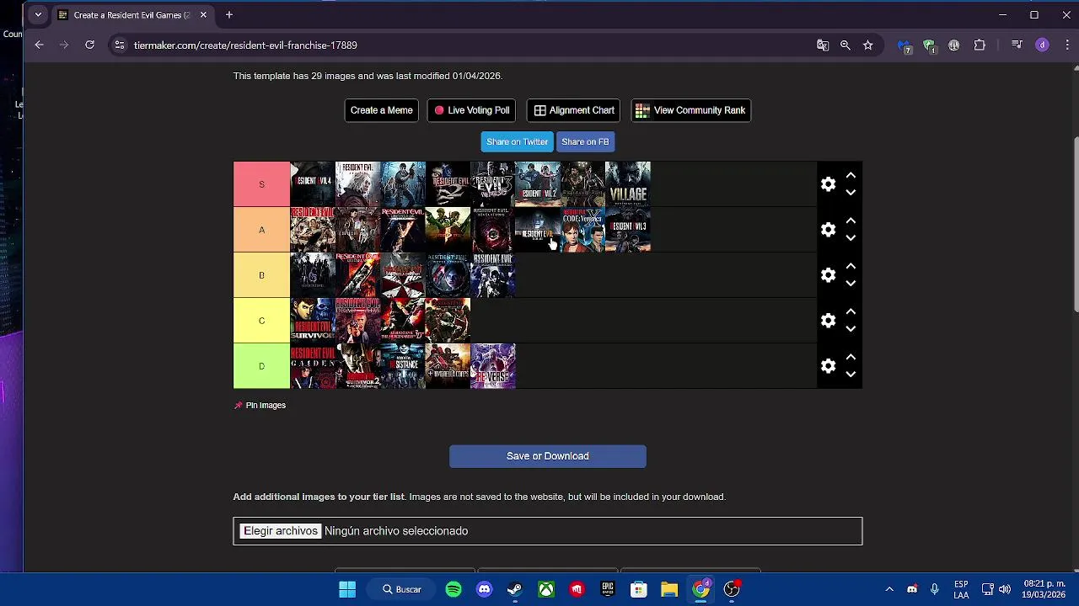Open the Windows Start menu

(x=347, y=589)
